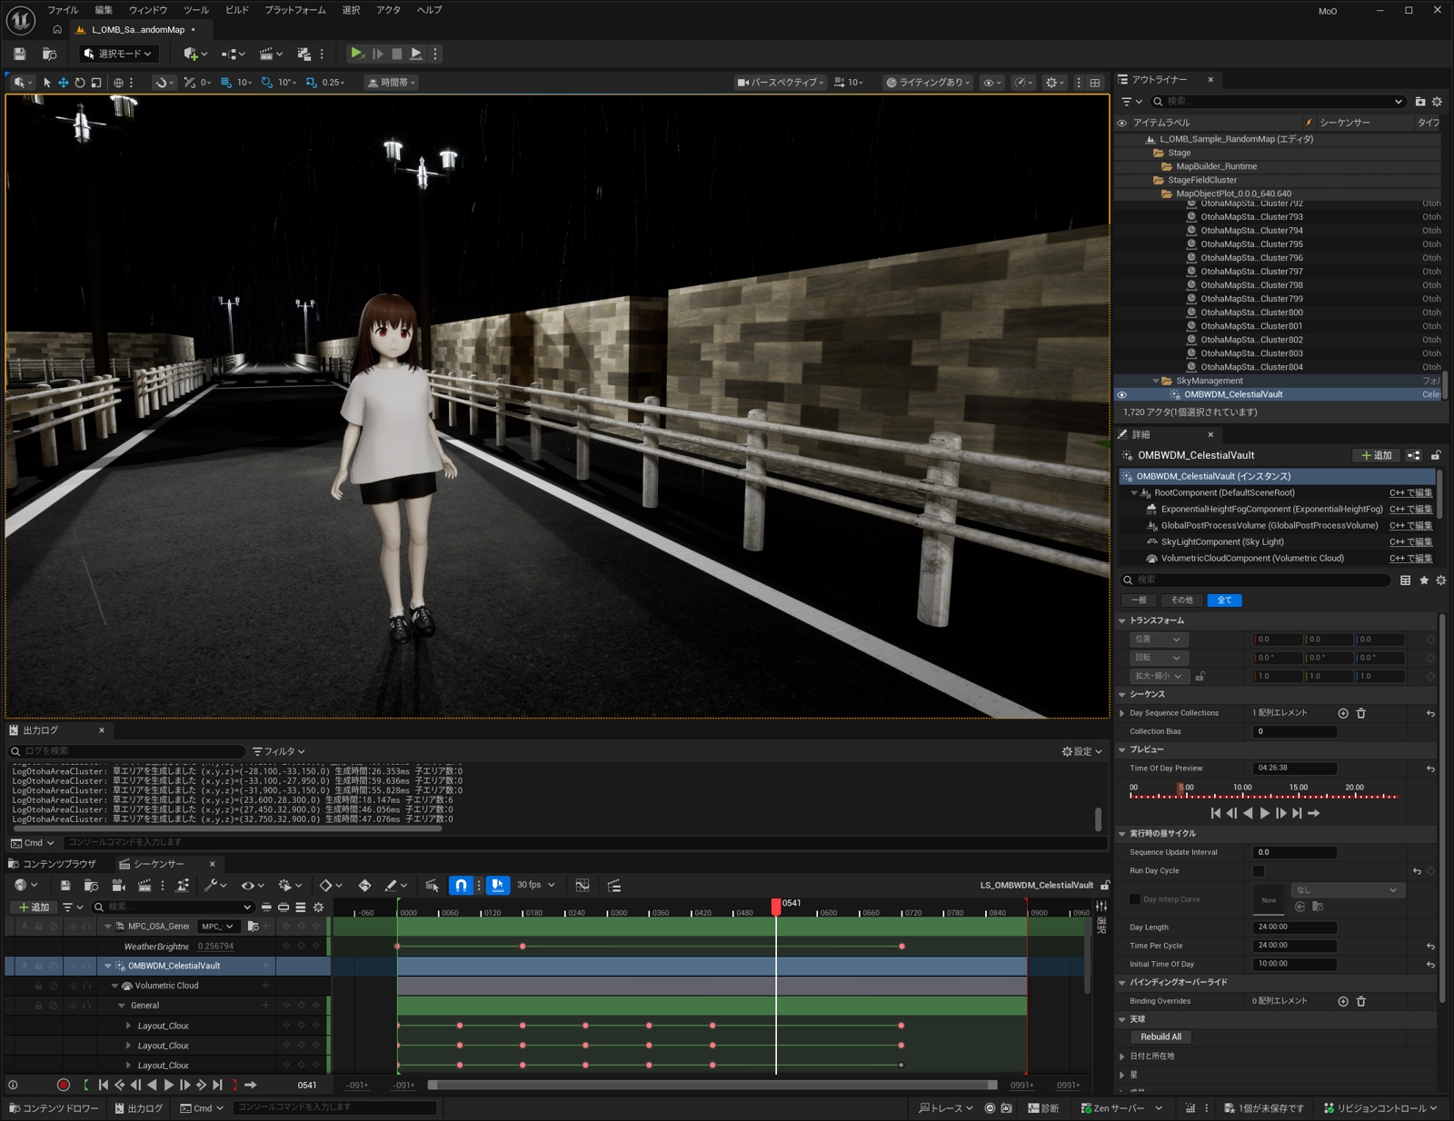The height and width of the screenshot is (1121, 1454).
Task: Open the Cinematics clapperboard menu
Action: click(x=271, y=54)
